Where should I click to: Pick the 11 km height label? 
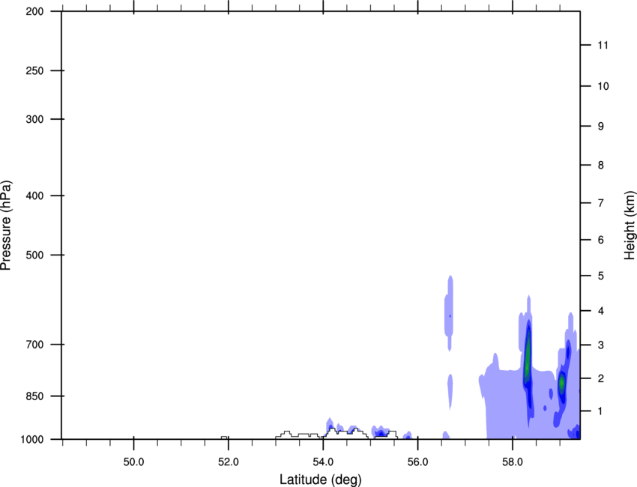[x=603, y=45]
